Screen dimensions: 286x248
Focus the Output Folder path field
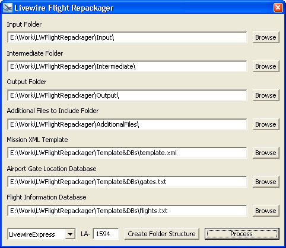[127, 95]
